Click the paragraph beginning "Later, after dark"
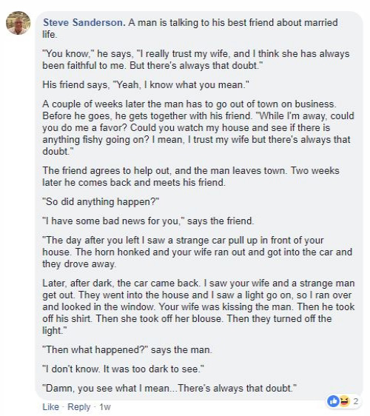Viewport: 370px width, 416px height. 198,306
